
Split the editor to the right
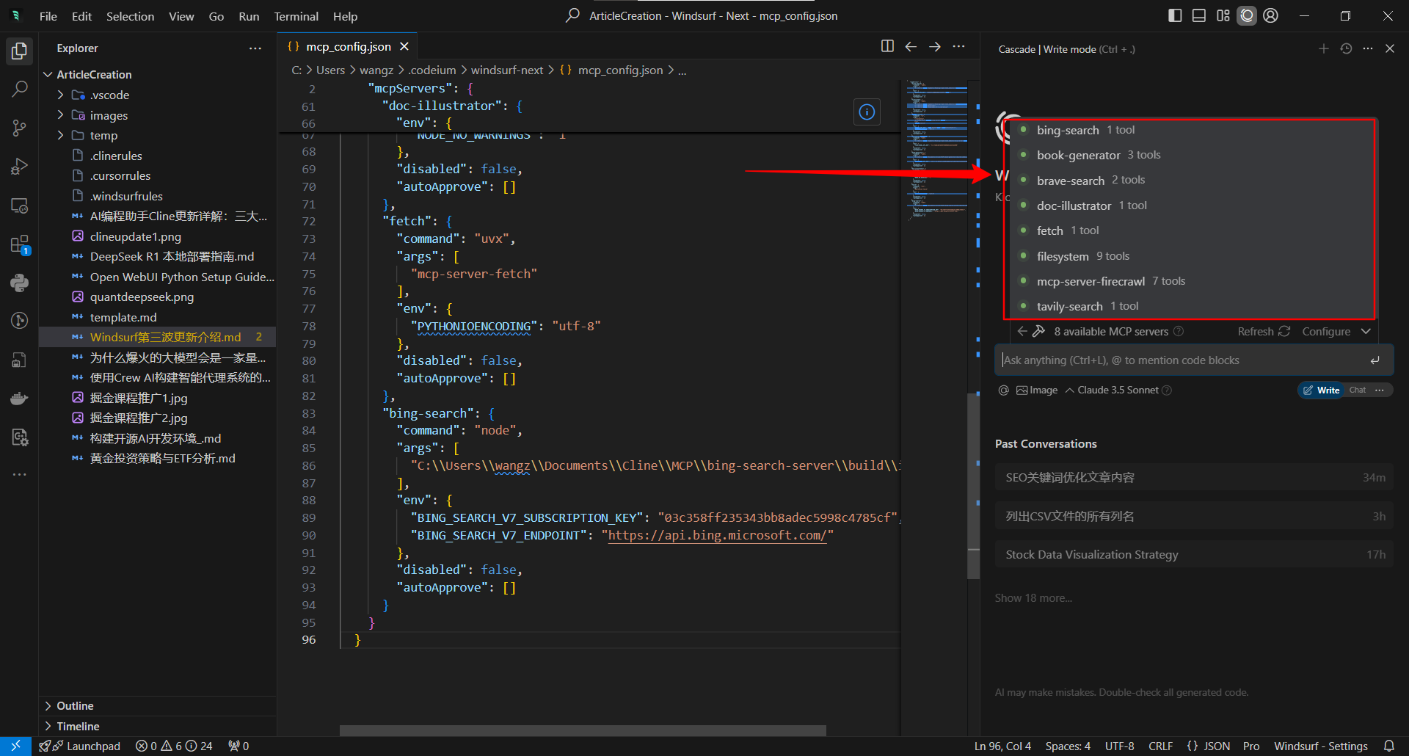coord(887,46)
